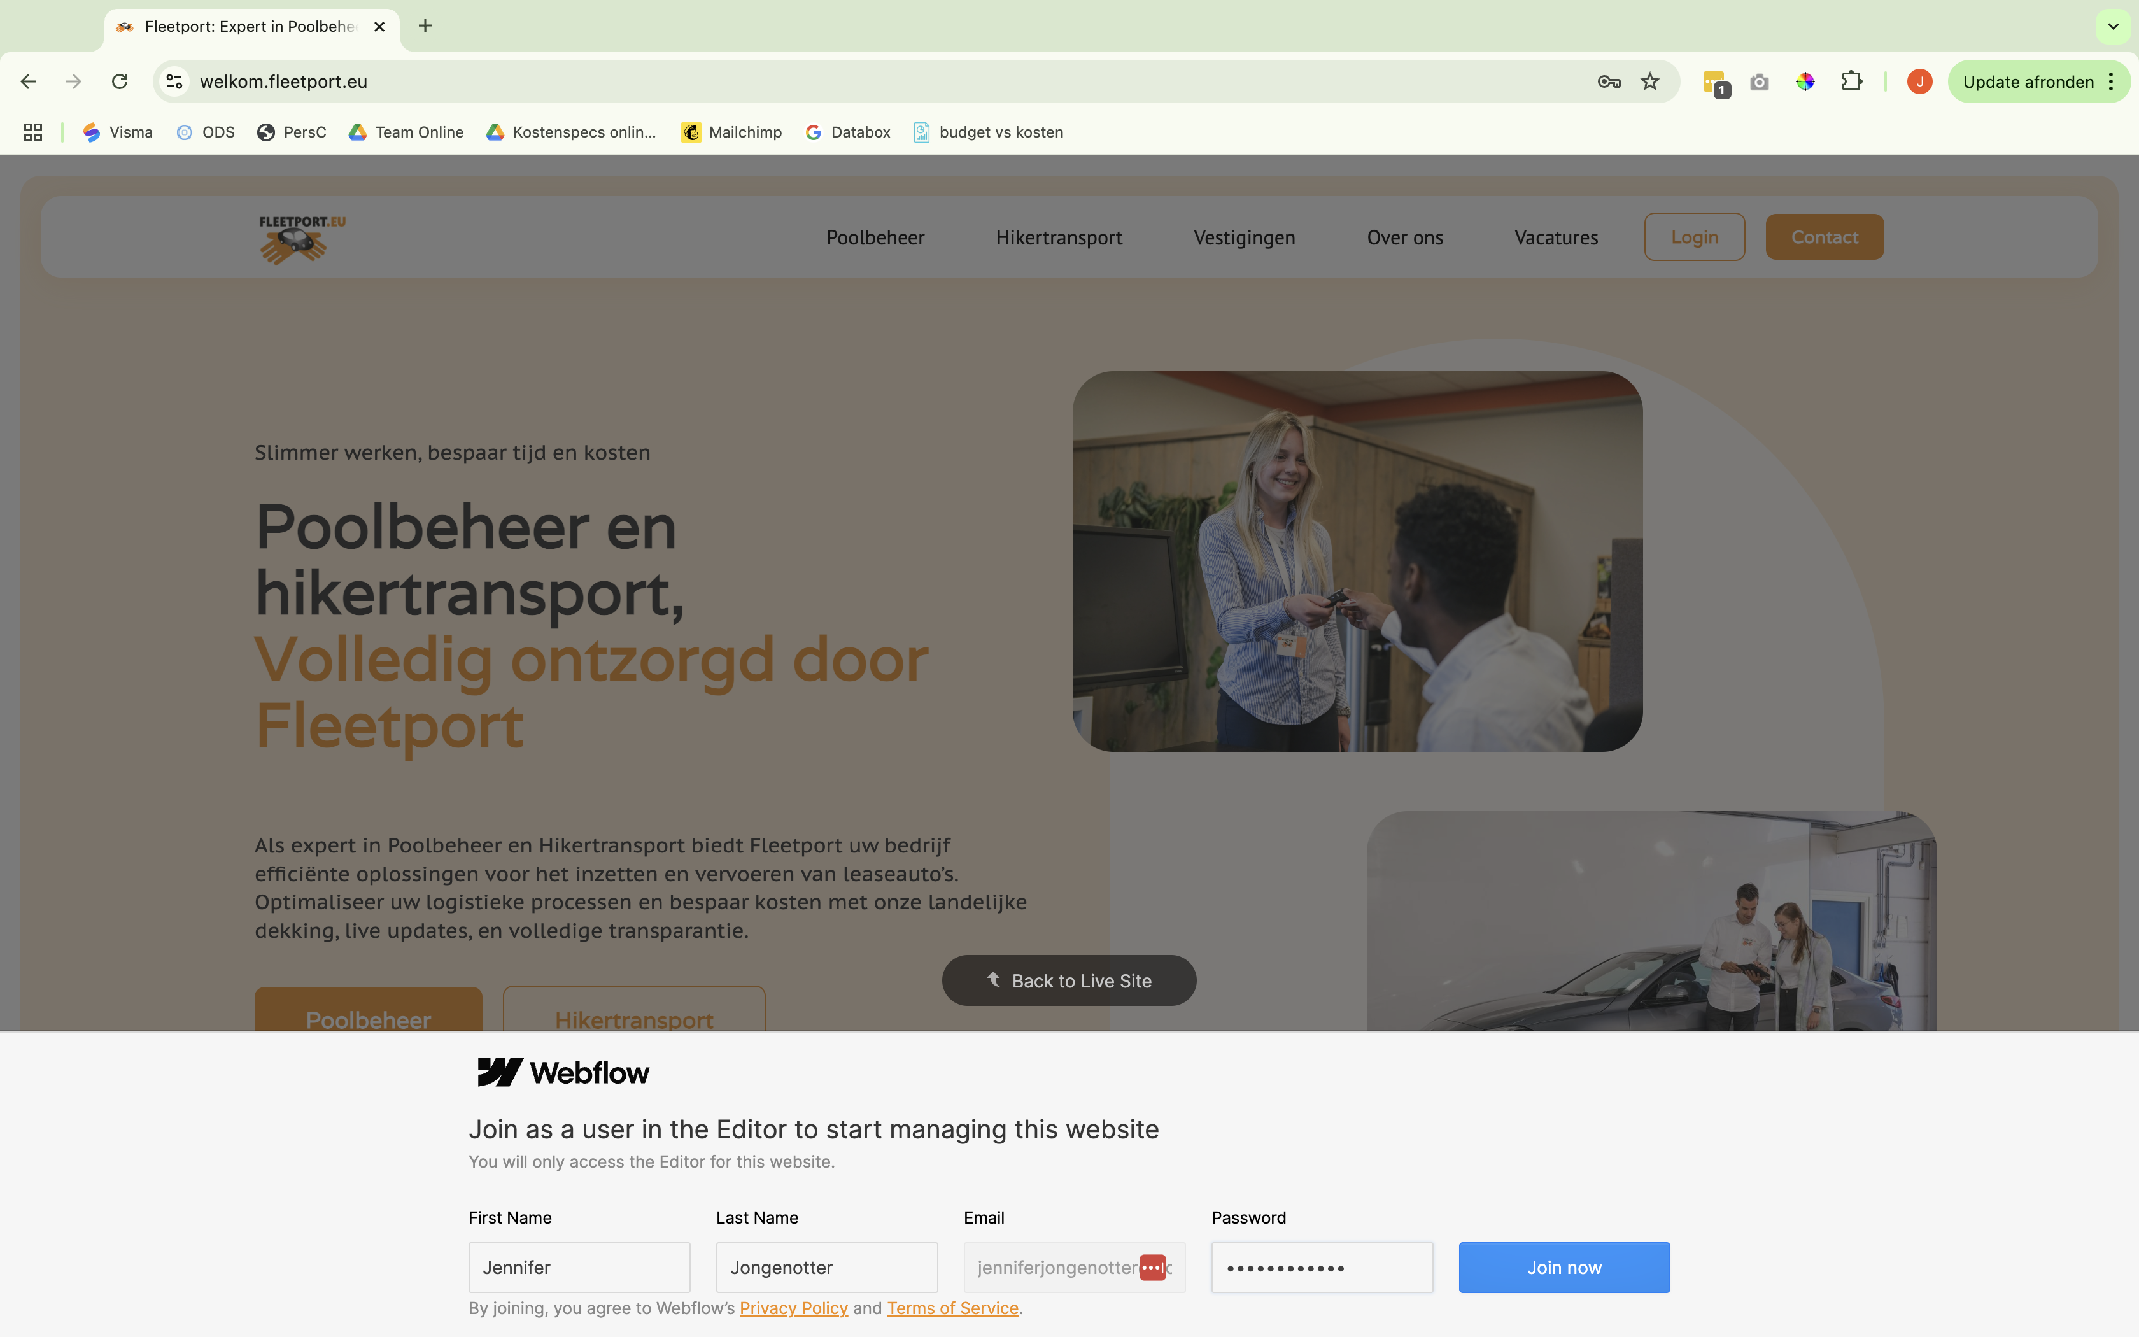
Task: Click red password manager icon in Email field
Action: pyautogui.click(x=1153, y=1267)
